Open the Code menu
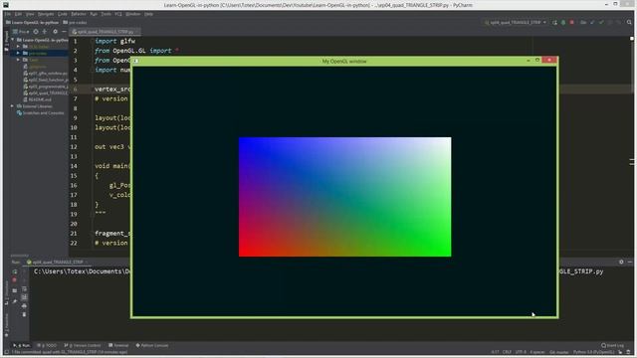Screen dimensions: 637x358 click(x=63, y=14)
